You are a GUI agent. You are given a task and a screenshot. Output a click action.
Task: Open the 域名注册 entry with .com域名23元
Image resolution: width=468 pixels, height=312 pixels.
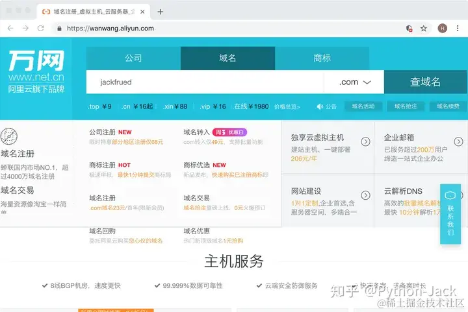tap(103, 198)
